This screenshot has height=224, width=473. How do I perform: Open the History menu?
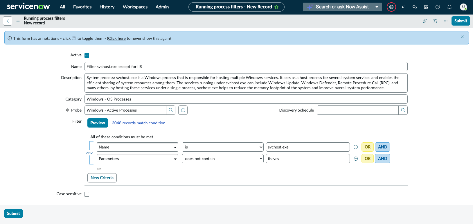click(107, 7)
